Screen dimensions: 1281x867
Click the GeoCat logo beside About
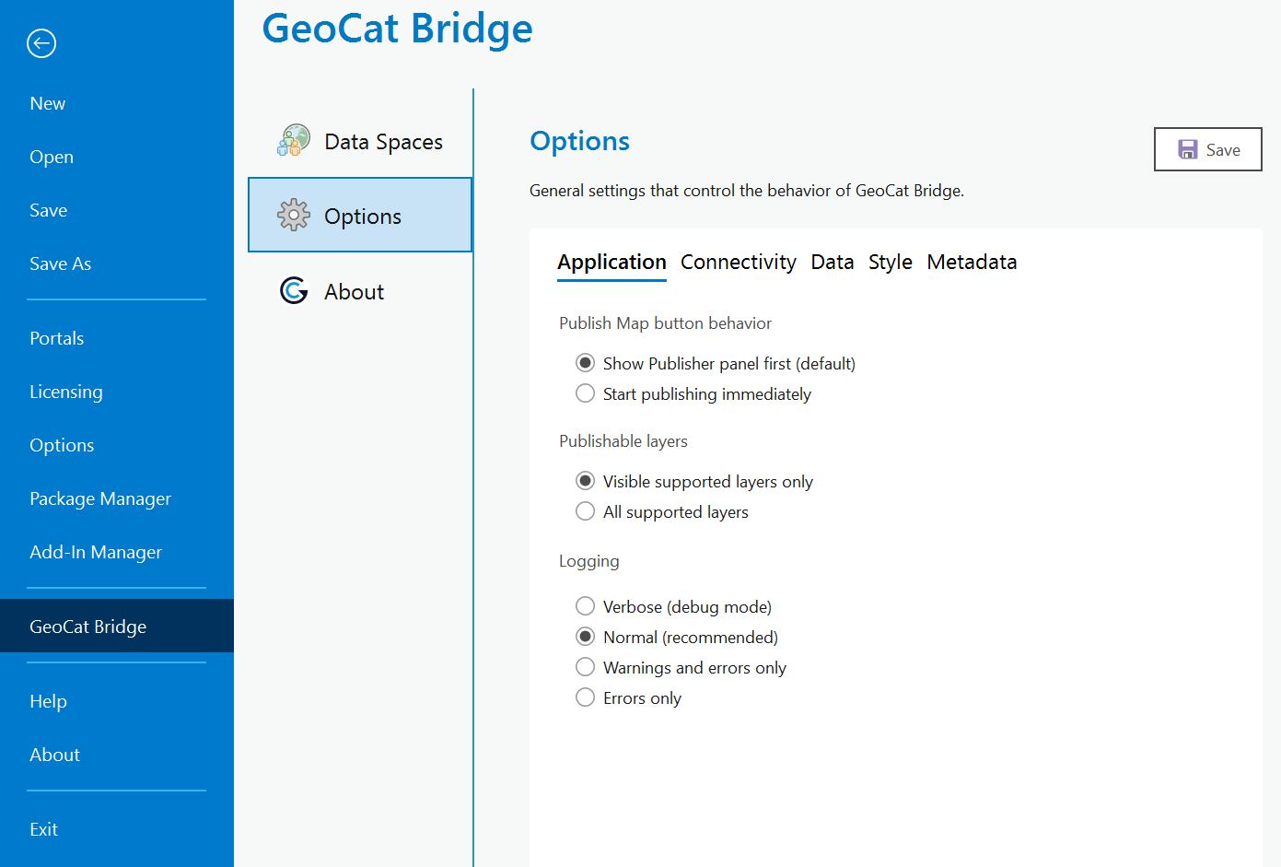294,291
